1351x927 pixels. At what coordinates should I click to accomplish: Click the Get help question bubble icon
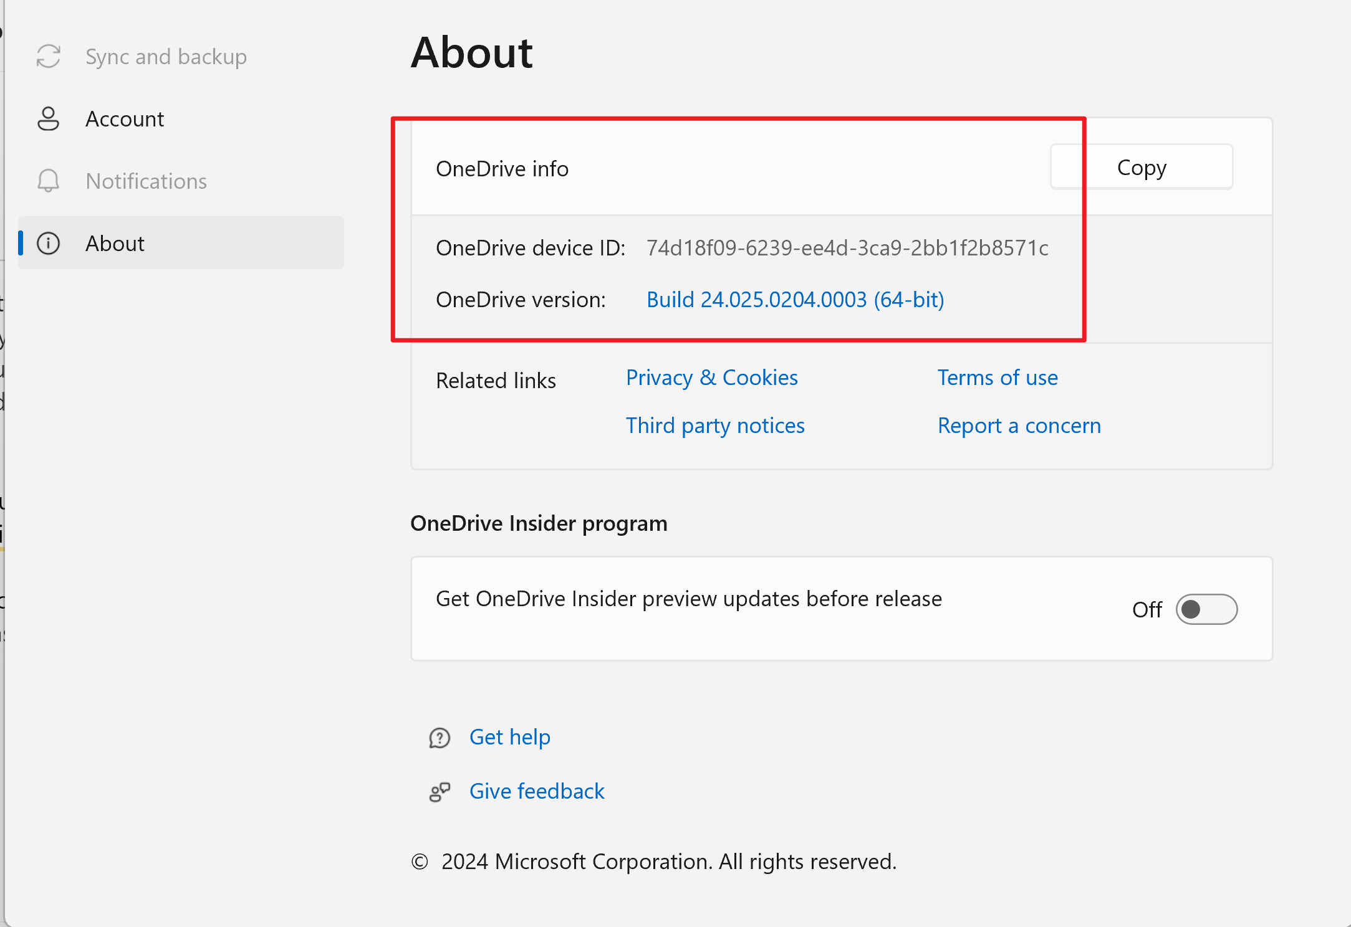click(x=440, y=738)
